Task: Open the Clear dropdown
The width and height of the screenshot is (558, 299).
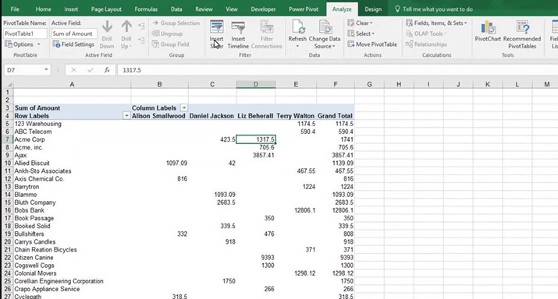Action: pyautogui.click(x=360, y=23)
